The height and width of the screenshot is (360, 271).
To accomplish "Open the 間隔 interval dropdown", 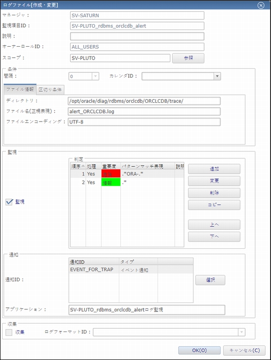I will [x=95, y=76].
